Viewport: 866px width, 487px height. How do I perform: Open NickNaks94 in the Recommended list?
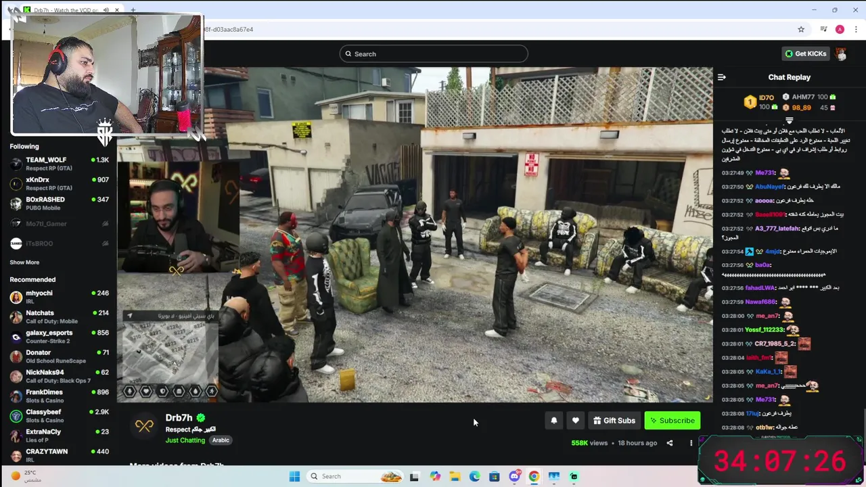(59, 376)
